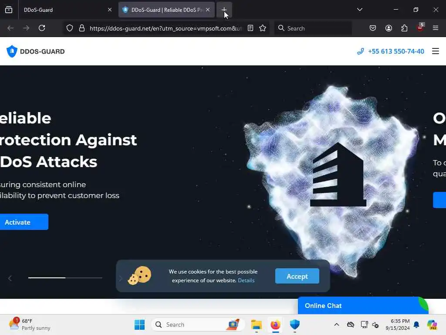
Task: Open clock and calendar 6:35 PM
Action: 397,325
